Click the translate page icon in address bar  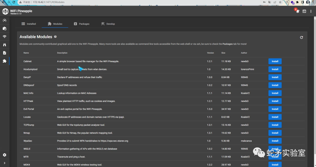click(x=269, y=2)
